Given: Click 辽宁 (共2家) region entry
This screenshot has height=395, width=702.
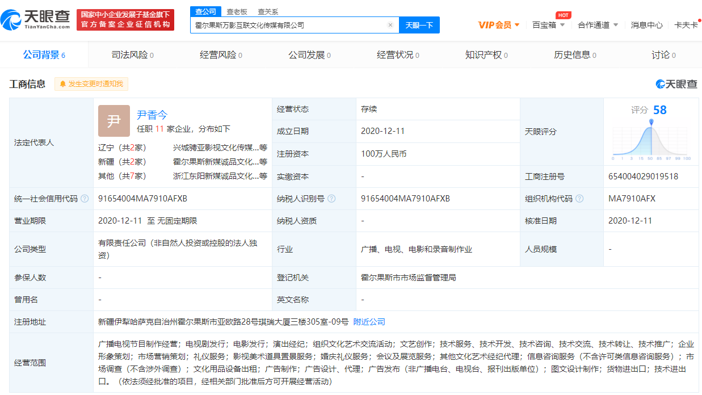Looking at the screenshot, I should (x=122, y=148).
